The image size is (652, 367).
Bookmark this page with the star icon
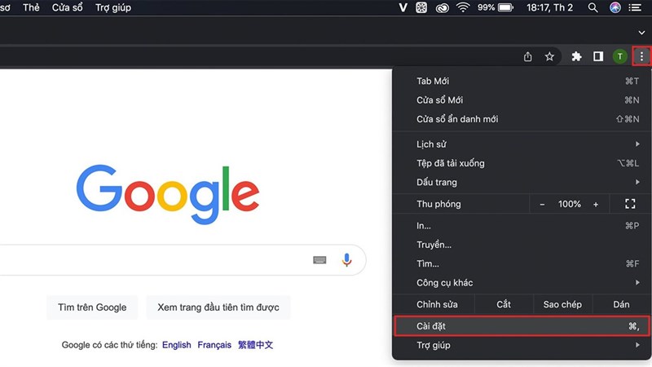tap(549, 56)
